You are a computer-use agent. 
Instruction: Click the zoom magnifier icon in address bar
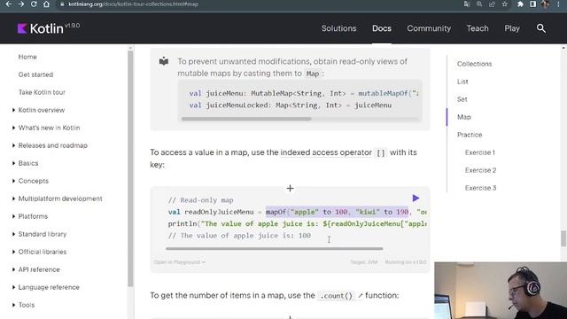[479, 4]
